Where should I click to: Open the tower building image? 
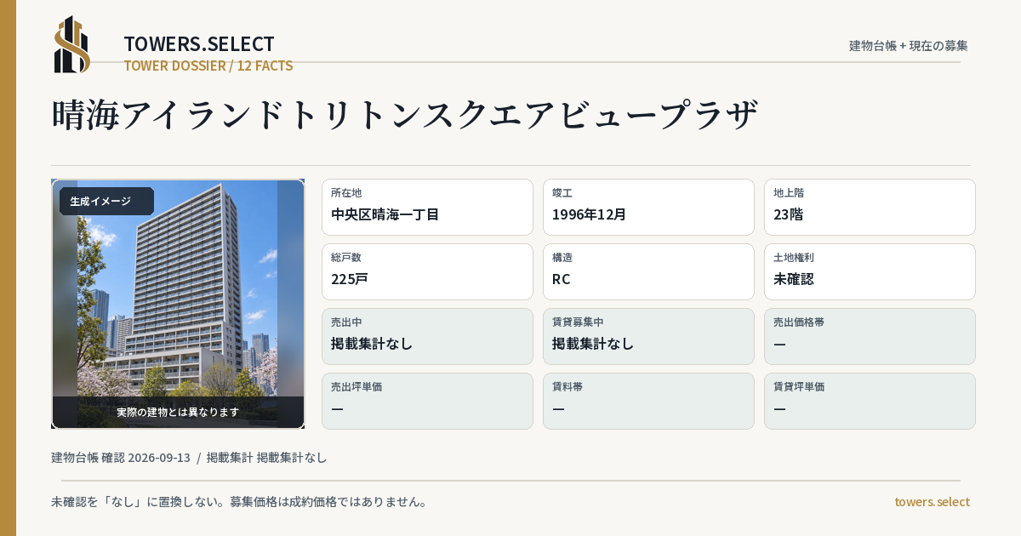[178, 304]
